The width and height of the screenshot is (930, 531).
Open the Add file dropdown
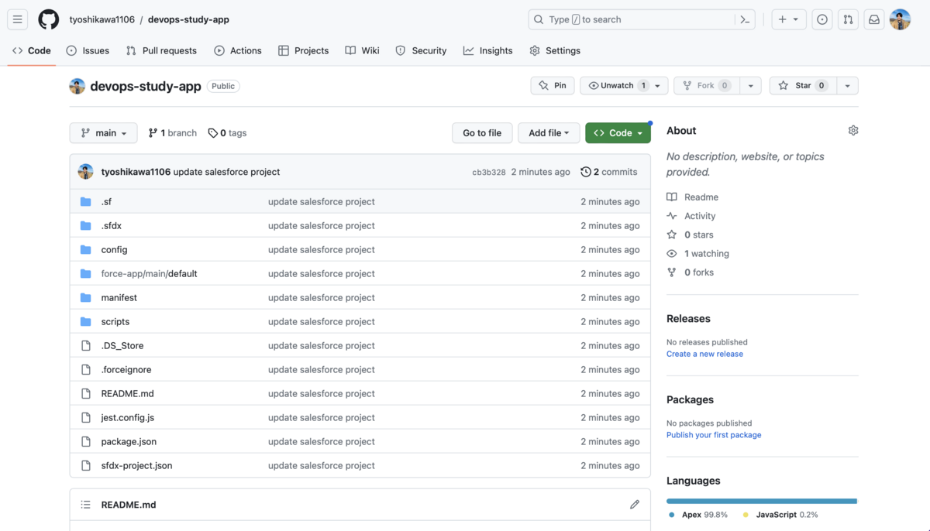pyautogui.click(x=549, y=132)
